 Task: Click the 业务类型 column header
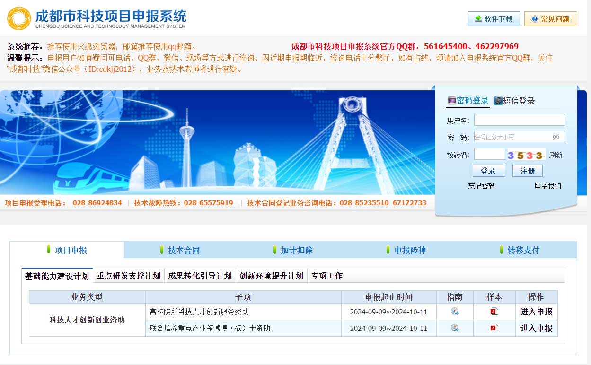[87, 297]
